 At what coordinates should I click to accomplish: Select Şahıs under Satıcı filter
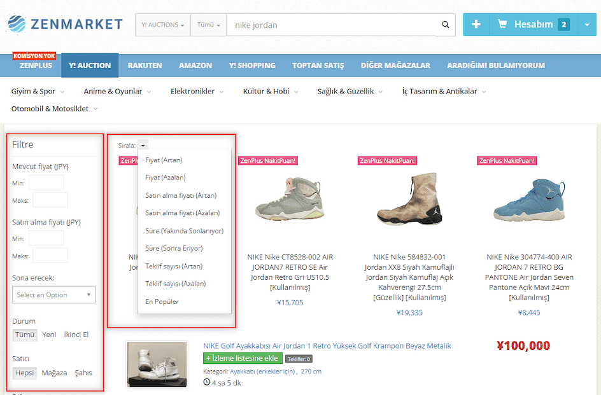[x=83, y=373]
